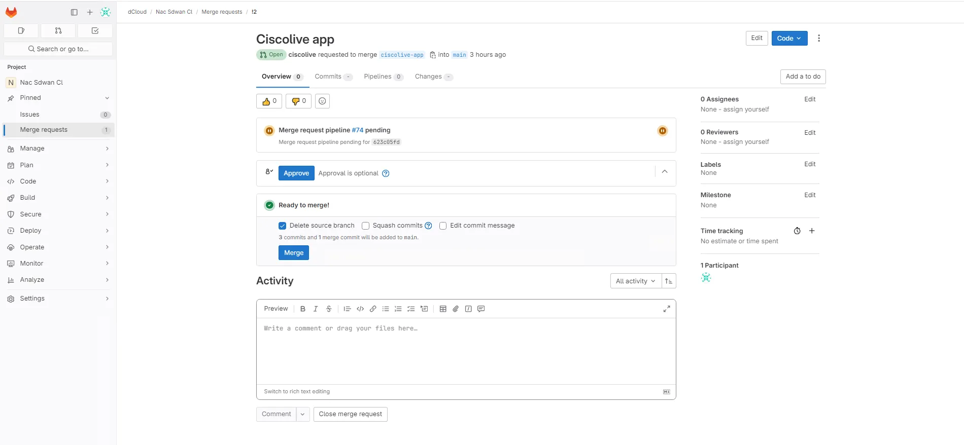Expand the comment editor to full screen

point(667,309)
